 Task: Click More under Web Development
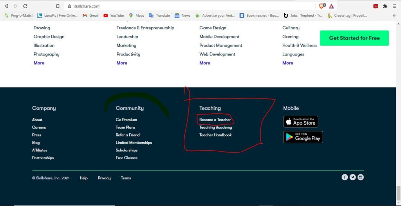point(205,63)
